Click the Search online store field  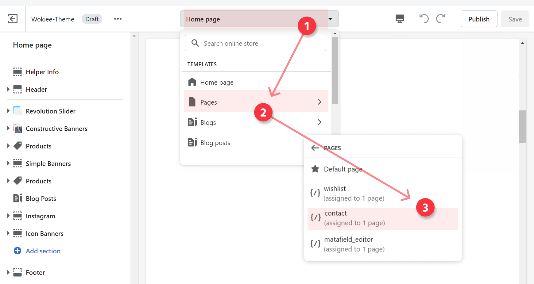255,43
